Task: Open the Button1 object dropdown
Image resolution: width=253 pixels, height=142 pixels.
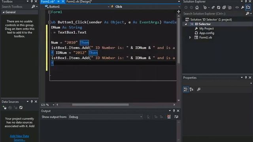Action: 108,7
